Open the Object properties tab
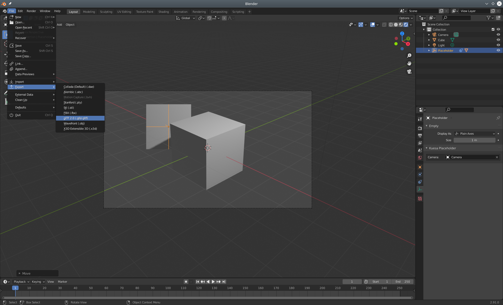The image size is (503, 305). [420, 167]
